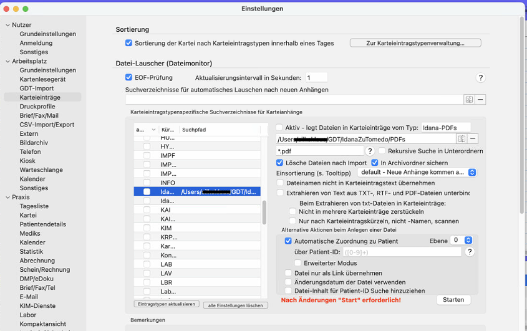Tick the checkbox in the INFO row

pos(147,183)
